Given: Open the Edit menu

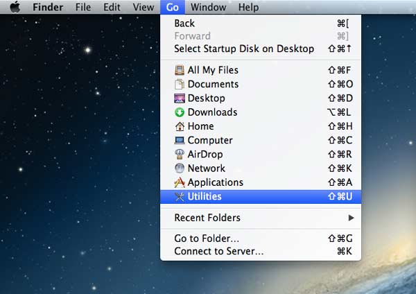Looking at the screenshot, I should 112,7.
